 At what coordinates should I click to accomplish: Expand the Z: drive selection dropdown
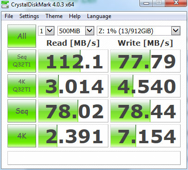(138, 31)
